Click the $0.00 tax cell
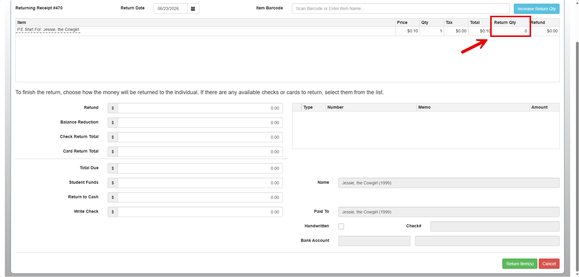This screenshot has width=579, height=277. (456, 31)
